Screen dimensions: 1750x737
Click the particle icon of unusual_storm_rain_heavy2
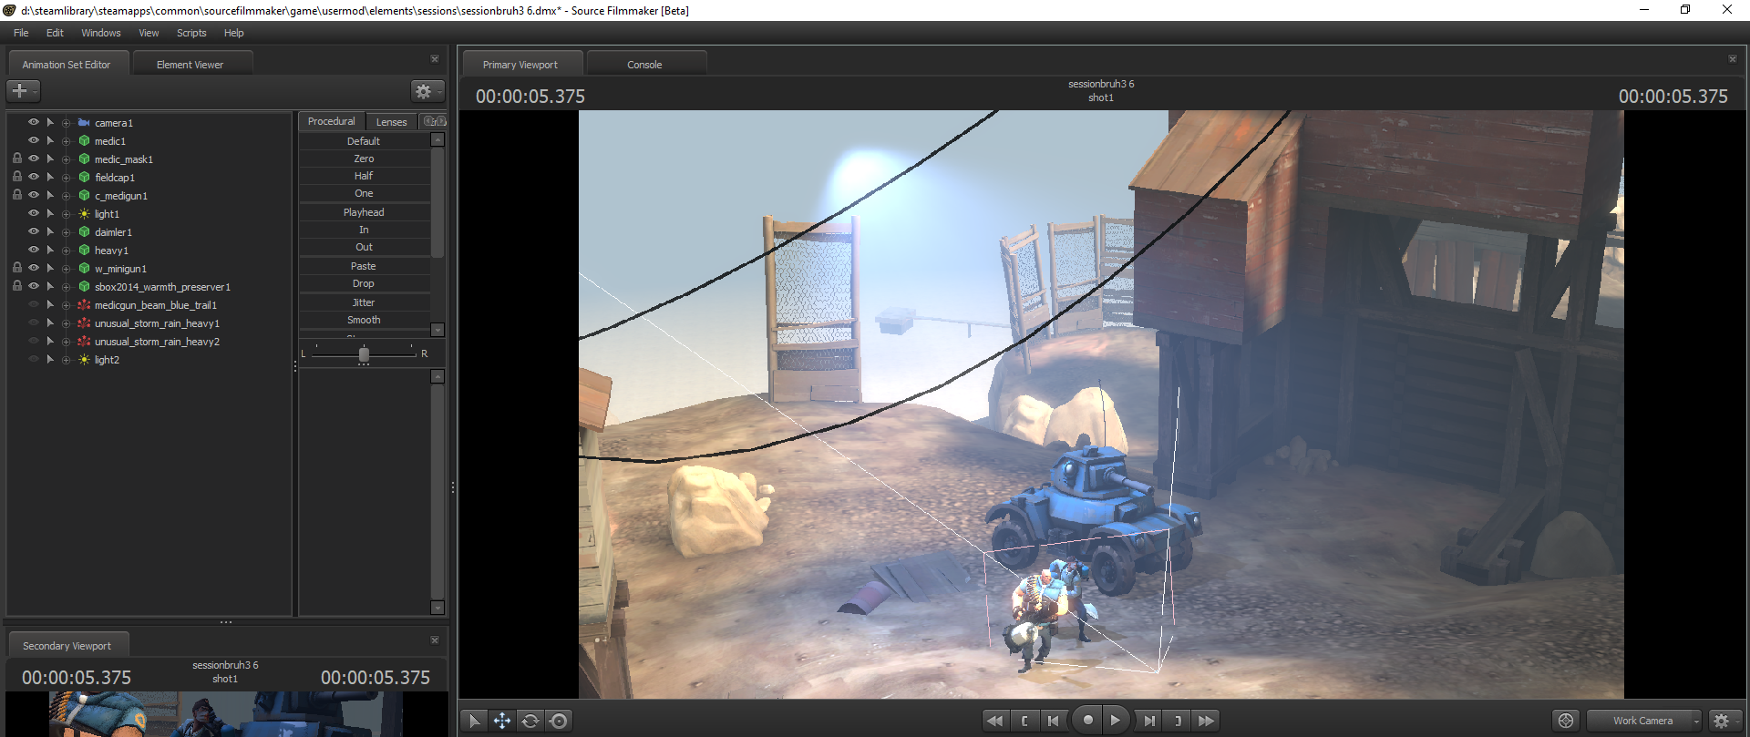pos(84,342)
